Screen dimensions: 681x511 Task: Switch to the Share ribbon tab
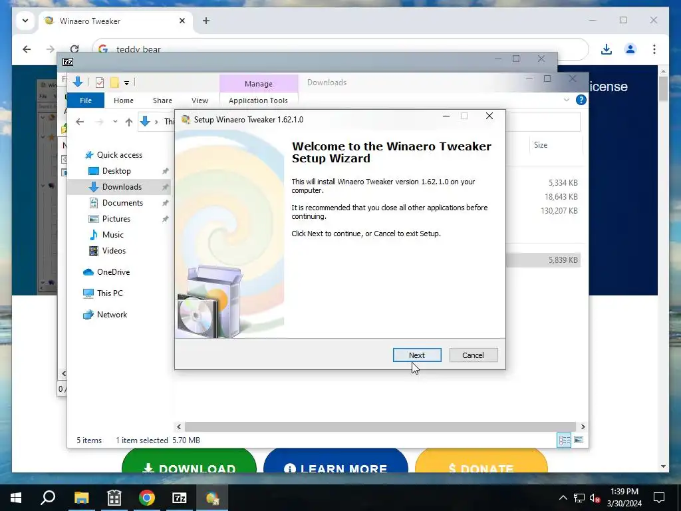[162, 100]
